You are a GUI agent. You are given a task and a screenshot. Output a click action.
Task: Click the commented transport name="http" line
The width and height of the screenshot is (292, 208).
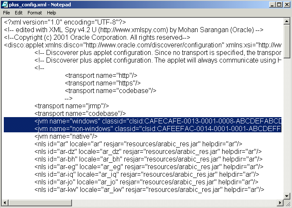pyautogui.click(x=101, y=76)
